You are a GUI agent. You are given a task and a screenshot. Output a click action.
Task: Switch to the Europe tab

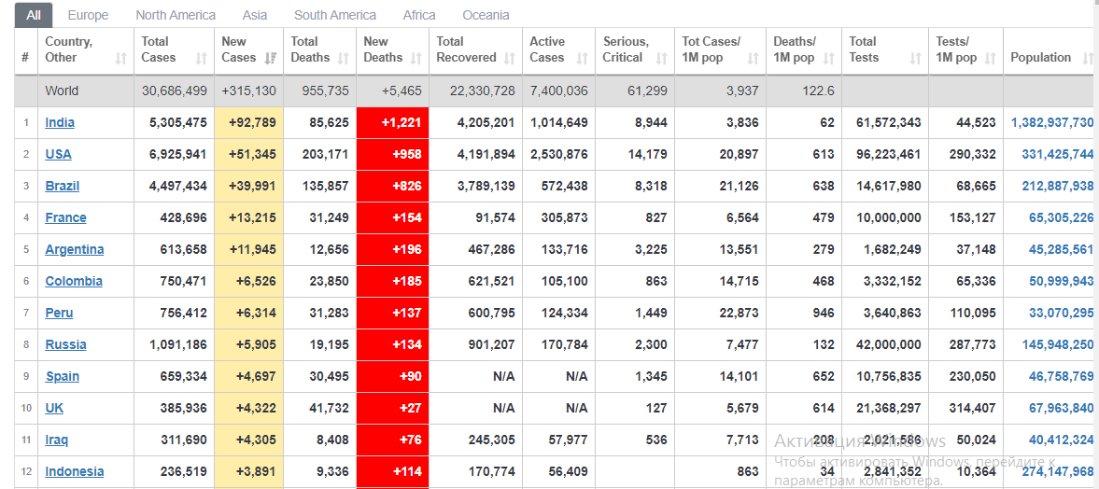click(x=88, y=15)
